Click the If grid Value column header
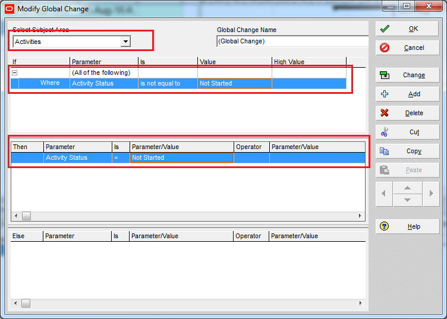The image size is (447, 319). 234,62
